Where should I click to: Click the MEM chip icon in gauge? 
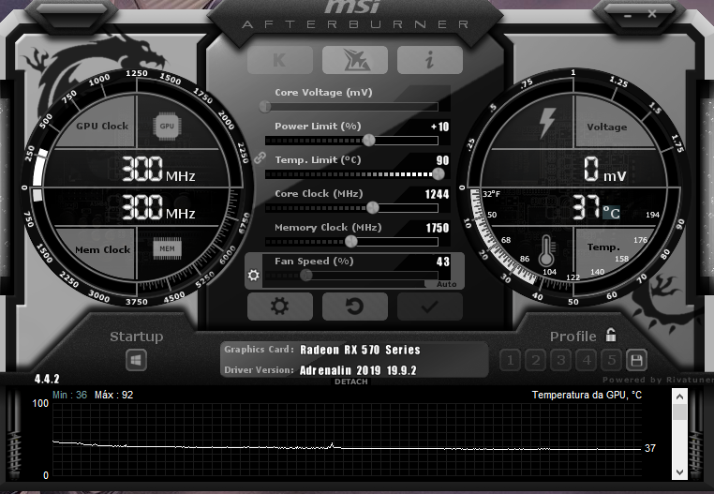tap(167, 248)
